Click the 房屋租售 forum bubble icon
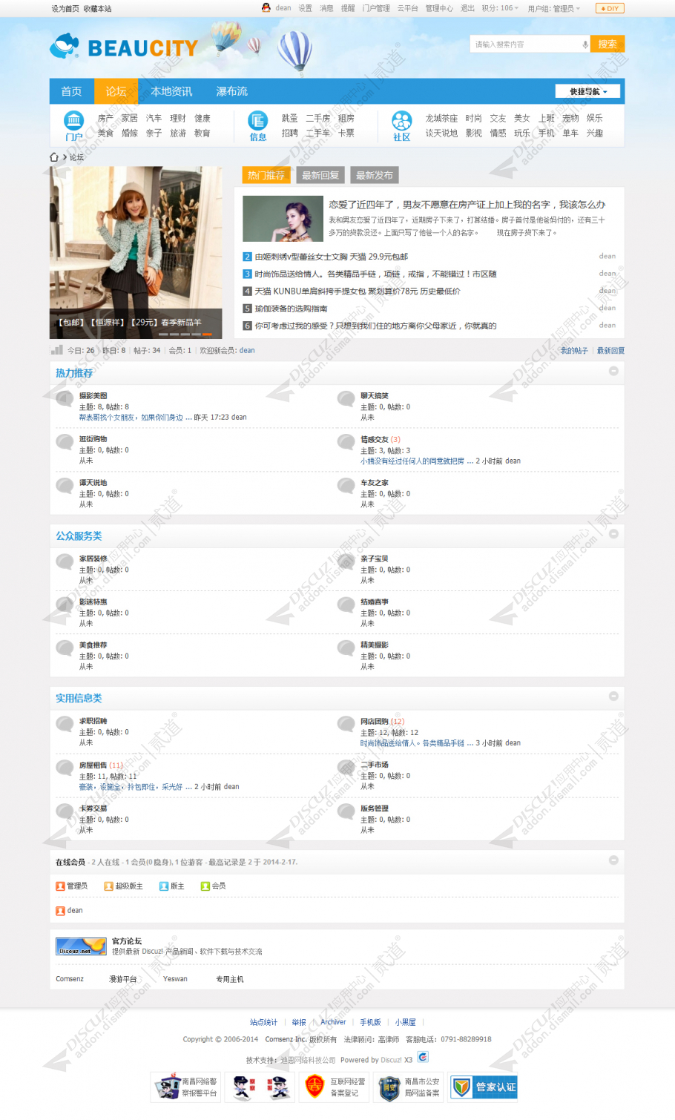The width and height of the screenshot is (675, 1120). click(x=65, y=768)
